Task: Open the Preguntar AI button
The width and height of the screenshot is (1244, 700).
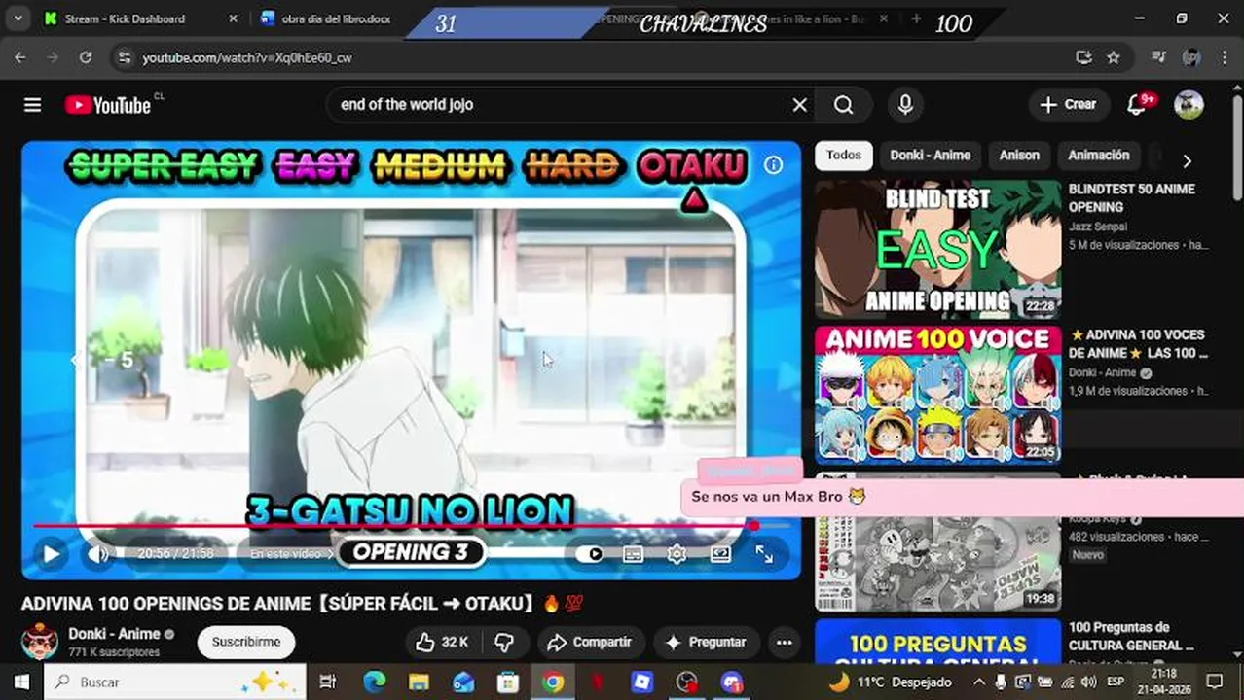Action: (x=706, y=642)
